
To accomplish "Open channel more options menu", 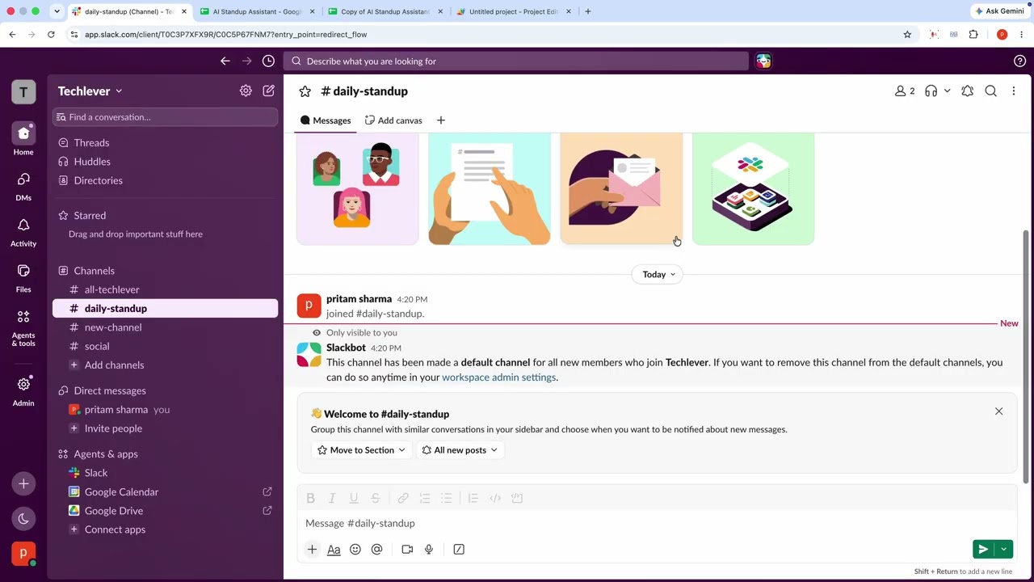I will click(1014, 91).
